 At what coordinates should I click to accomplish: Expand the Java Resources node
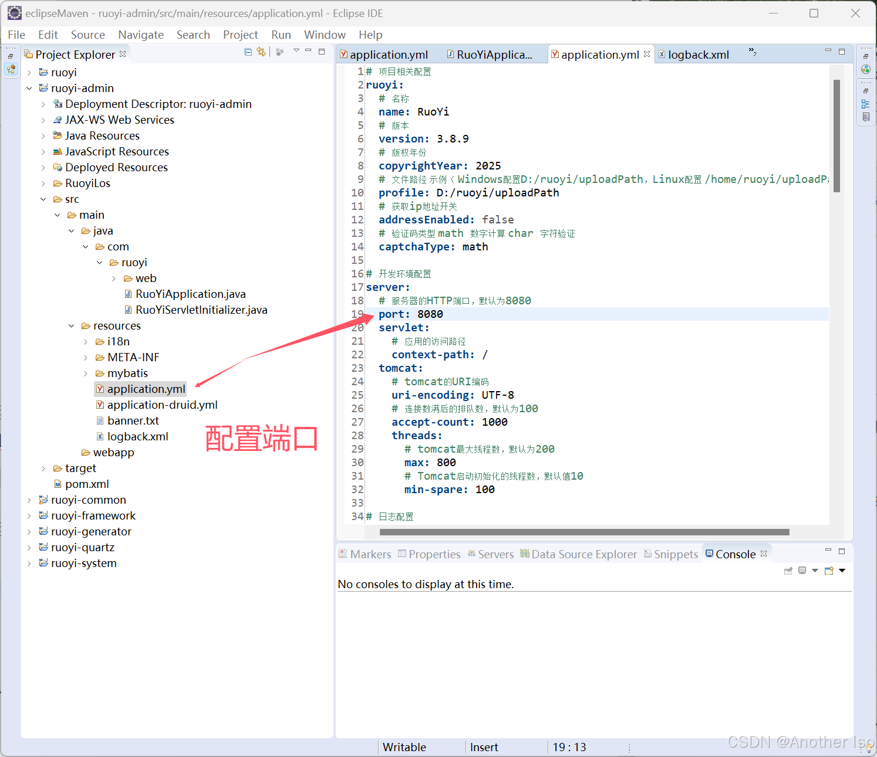43,136
